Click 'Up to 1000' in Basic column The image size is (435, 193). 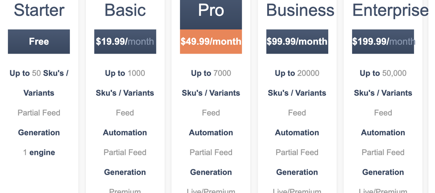point(125,73)
